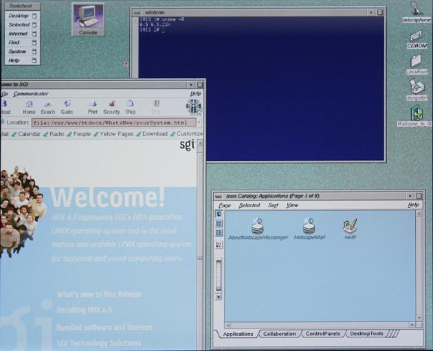
Task: Open What's new in this Release link
Action: coord(99,294)
